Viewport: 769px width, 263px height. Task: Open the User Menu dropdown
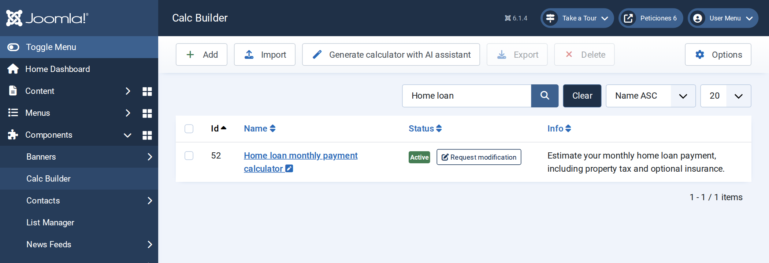coord(723,18)
